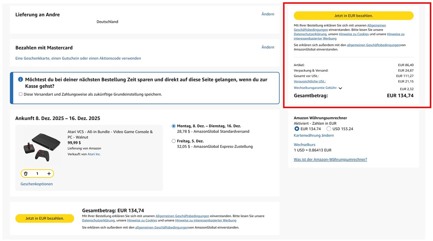Increase quantity with the plus icon

tap(49, 173)
